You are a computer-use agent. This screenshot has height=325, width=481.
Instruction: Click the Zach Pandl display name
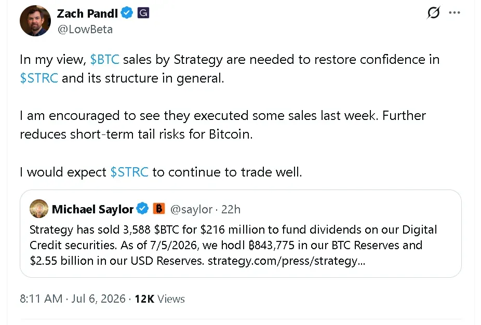pos(87,13)
